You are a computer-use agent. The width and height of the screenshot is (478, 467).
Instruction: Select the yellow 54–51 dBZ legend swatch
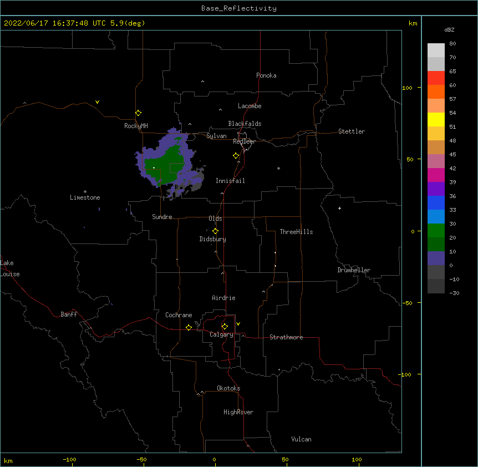(x=436, y=119)
